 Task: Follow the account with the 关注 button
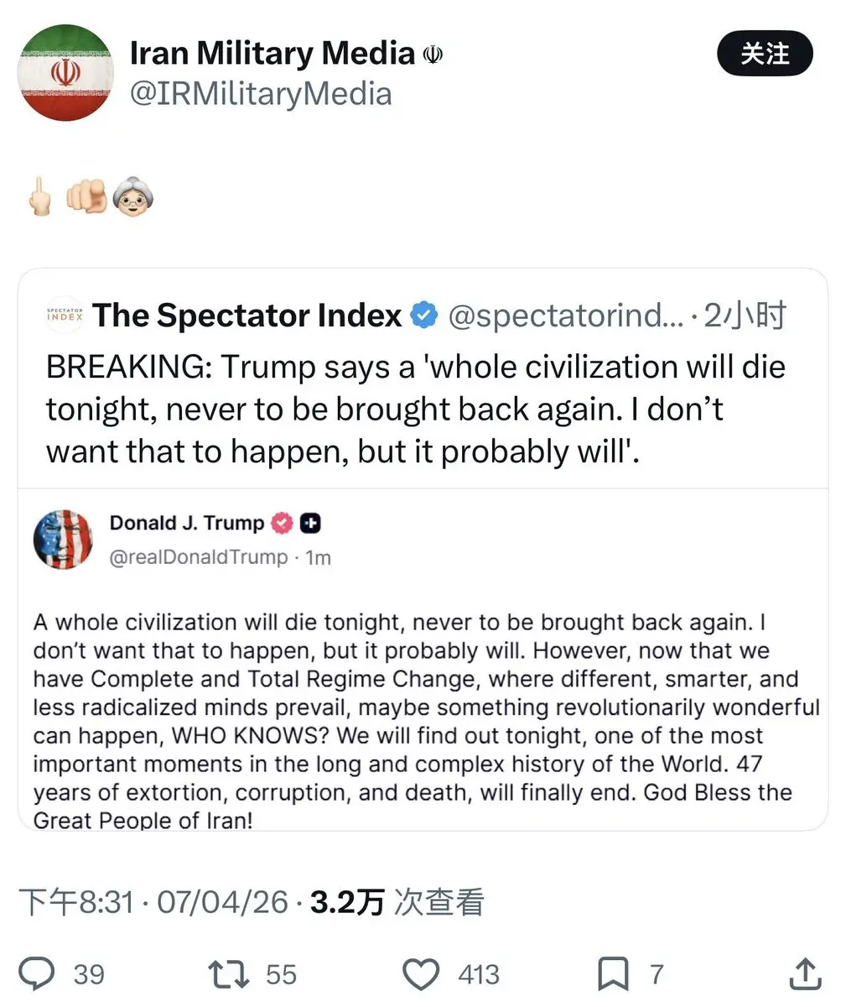click(765, 54)
